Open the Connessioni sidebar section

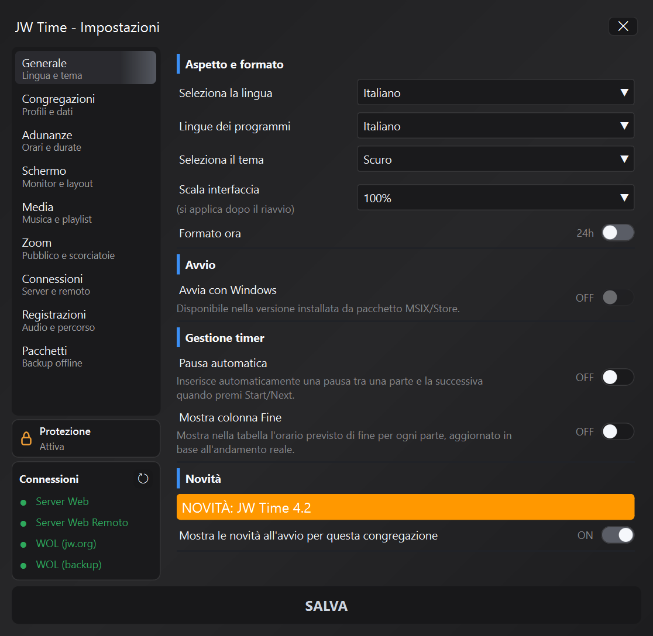point(86,285)
